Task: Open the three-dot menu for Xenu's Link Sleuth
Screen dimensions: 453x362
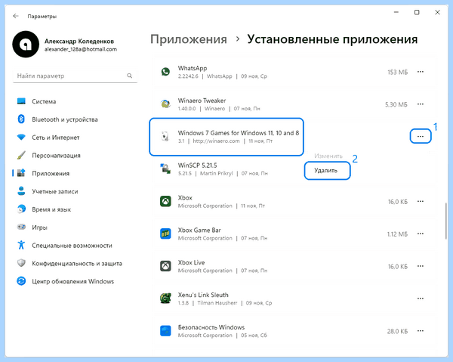Action: tap(421, 299)
